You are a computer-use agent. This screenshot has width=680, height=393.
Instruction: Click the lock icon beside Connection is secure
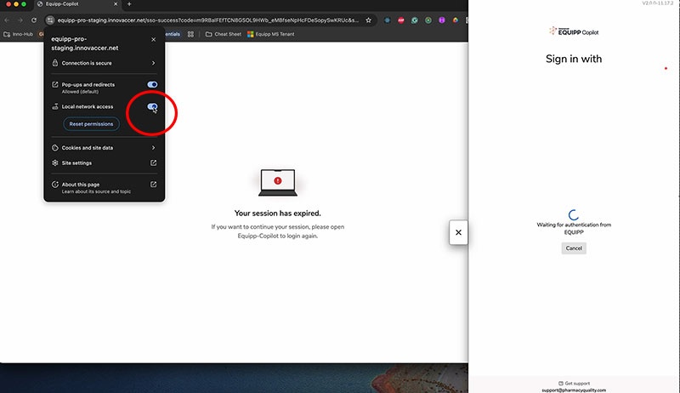click(x=55, y=63)
